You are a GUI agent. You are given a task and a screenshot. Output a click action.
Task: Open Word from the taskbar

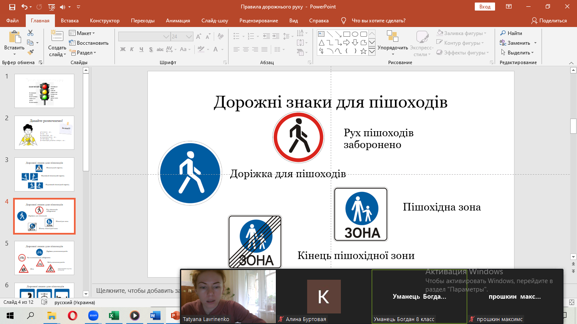[x=155, y=316]
